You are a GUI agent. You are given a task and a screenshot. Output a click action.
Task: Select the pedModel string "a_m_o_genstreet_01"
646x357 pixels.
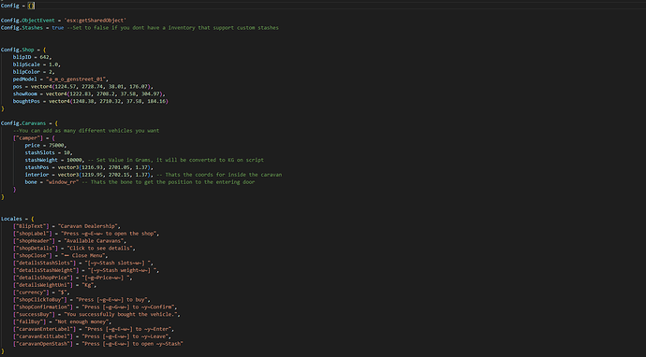pyautogui.click(x=77, y=79)
